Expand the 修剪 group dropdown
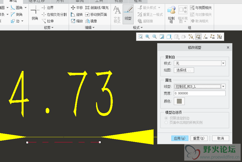The height and width of the screenshot is (162, 242). pyautogui.click(x=49, y=28)
